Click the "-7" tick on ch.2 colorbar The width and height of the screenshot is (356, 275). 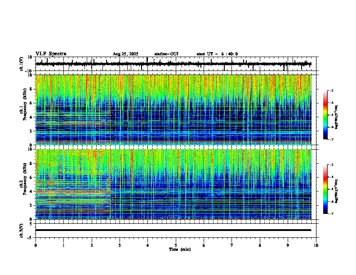[331, 213]
